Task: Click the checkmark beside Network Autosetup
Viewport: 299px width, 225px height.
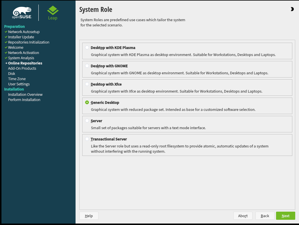Action: click(6, 32)
